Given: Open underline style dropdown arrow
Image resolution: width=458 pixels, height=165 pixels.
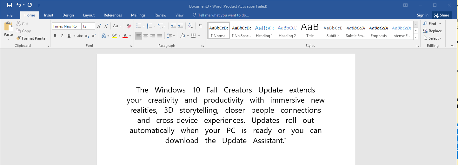Looking at the screenshot, I should click(74, 36).
